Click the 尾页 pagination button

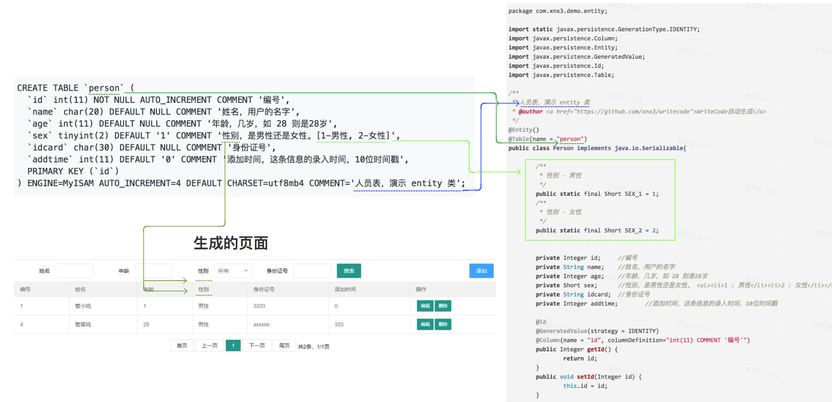pyautogui.click(x=284, y=346)
